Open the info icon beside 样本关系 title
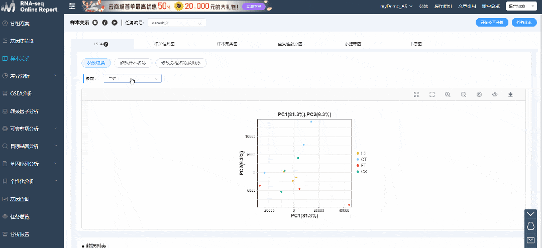Image resolution: width=542 pixels, height=248 pixels. point(105,23)
